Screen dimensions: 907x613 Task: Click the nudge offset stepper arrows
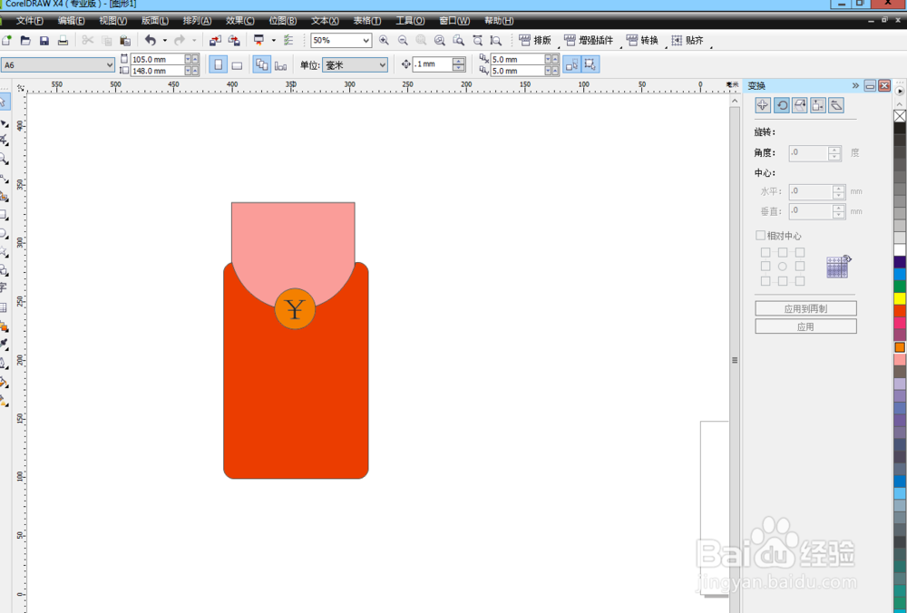459,64
